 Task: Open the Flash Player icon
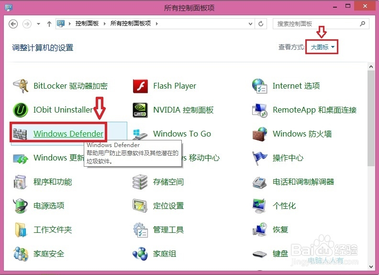pyautogui.click(x=140, y=86)
